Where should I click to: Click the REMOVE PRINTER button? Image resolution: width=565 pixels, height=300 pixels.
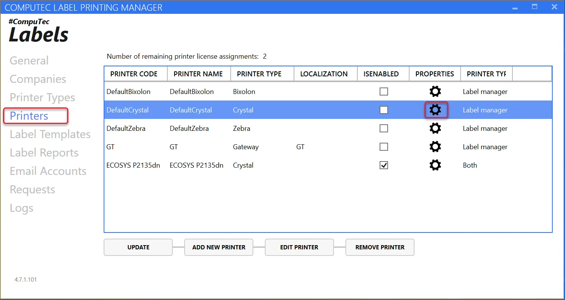pos(380,247)
